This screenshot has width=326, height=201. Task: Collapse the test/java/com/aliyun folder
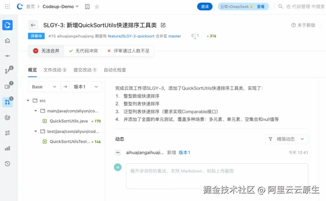coord(35,131)
